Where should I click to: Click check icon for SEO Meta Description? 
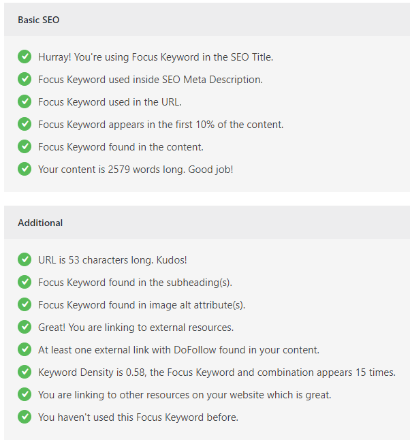click(x=25, y=79)
